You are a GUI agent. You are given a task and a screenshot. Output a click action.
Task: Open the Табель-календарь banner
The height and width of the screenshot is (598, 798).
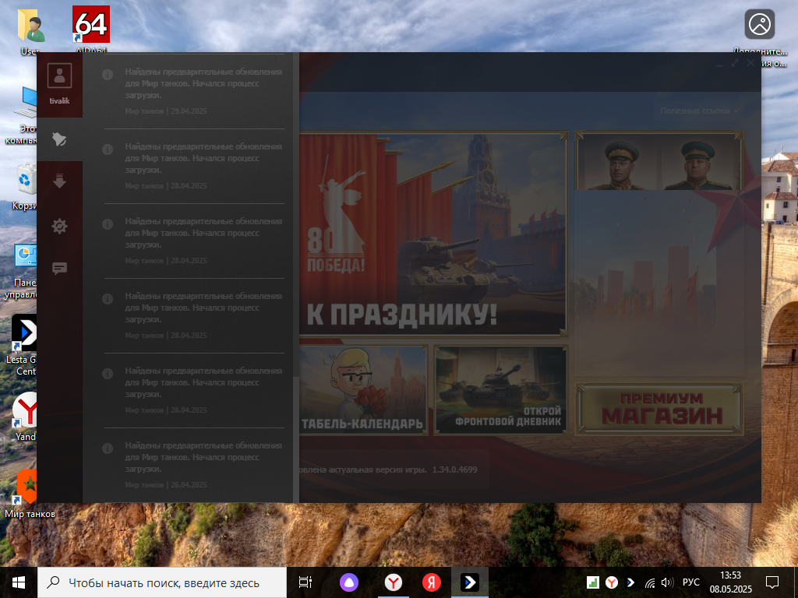pos(364,389)
